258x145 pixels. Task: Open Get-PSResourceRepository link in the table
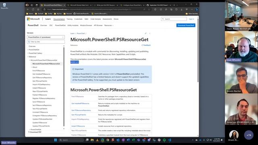pyautogui.click(x=81, y=110)
